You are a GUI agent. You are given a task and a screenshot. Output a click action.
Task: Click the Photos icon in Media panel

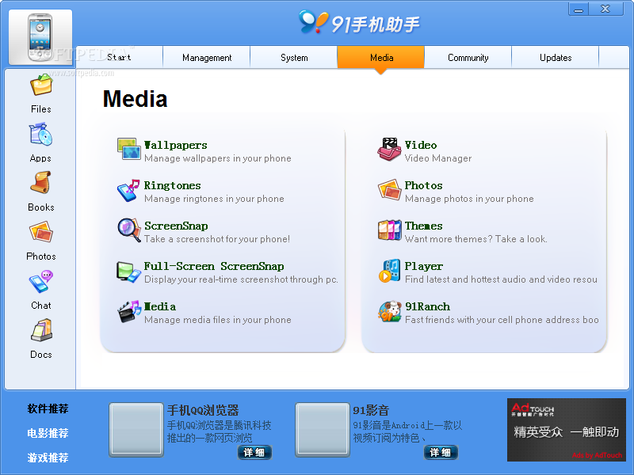click(x=389, y=190)
